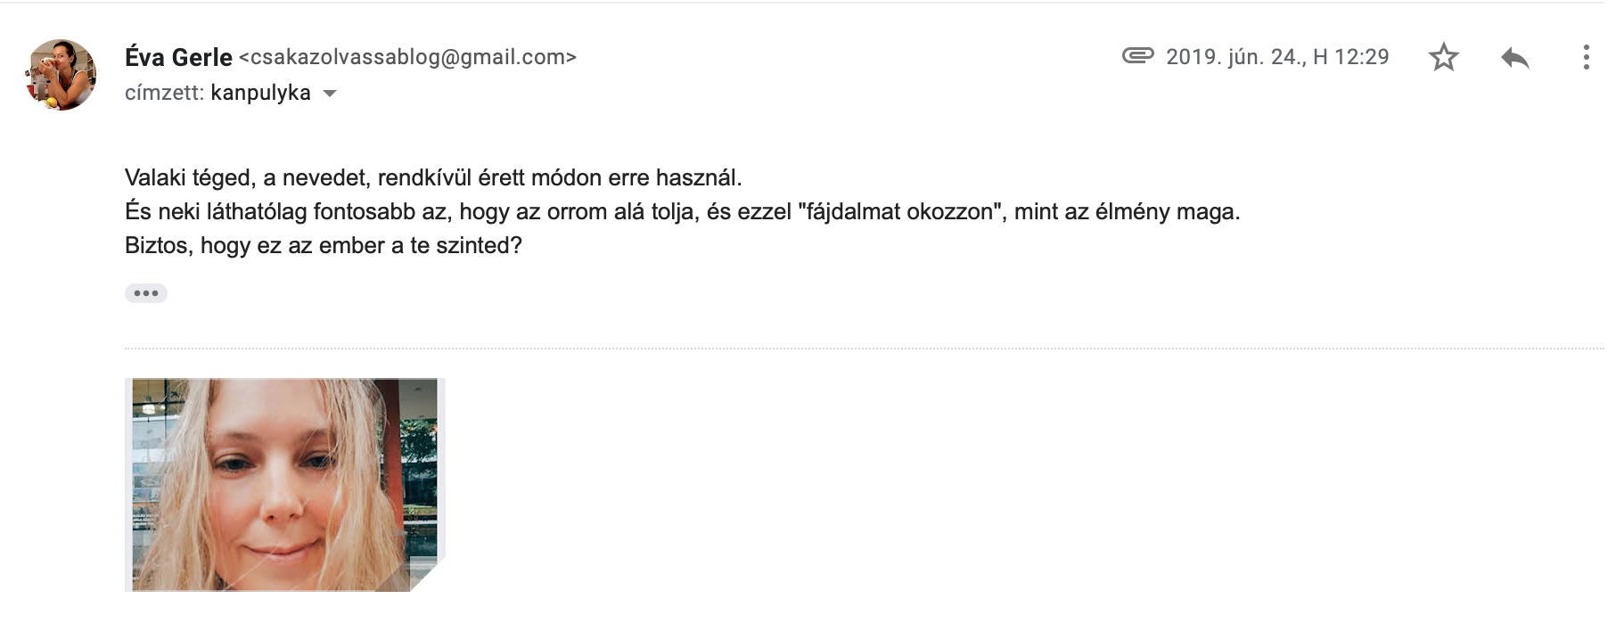Viewport: 1624px width, 640px height.
Task: Expand recipient details arrow beside kanpulyka
Action: click(x=330, y=94)
